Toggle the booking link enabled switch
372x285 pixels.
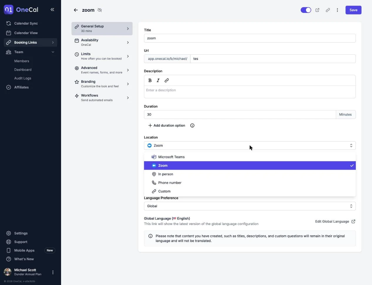(306, 10)
